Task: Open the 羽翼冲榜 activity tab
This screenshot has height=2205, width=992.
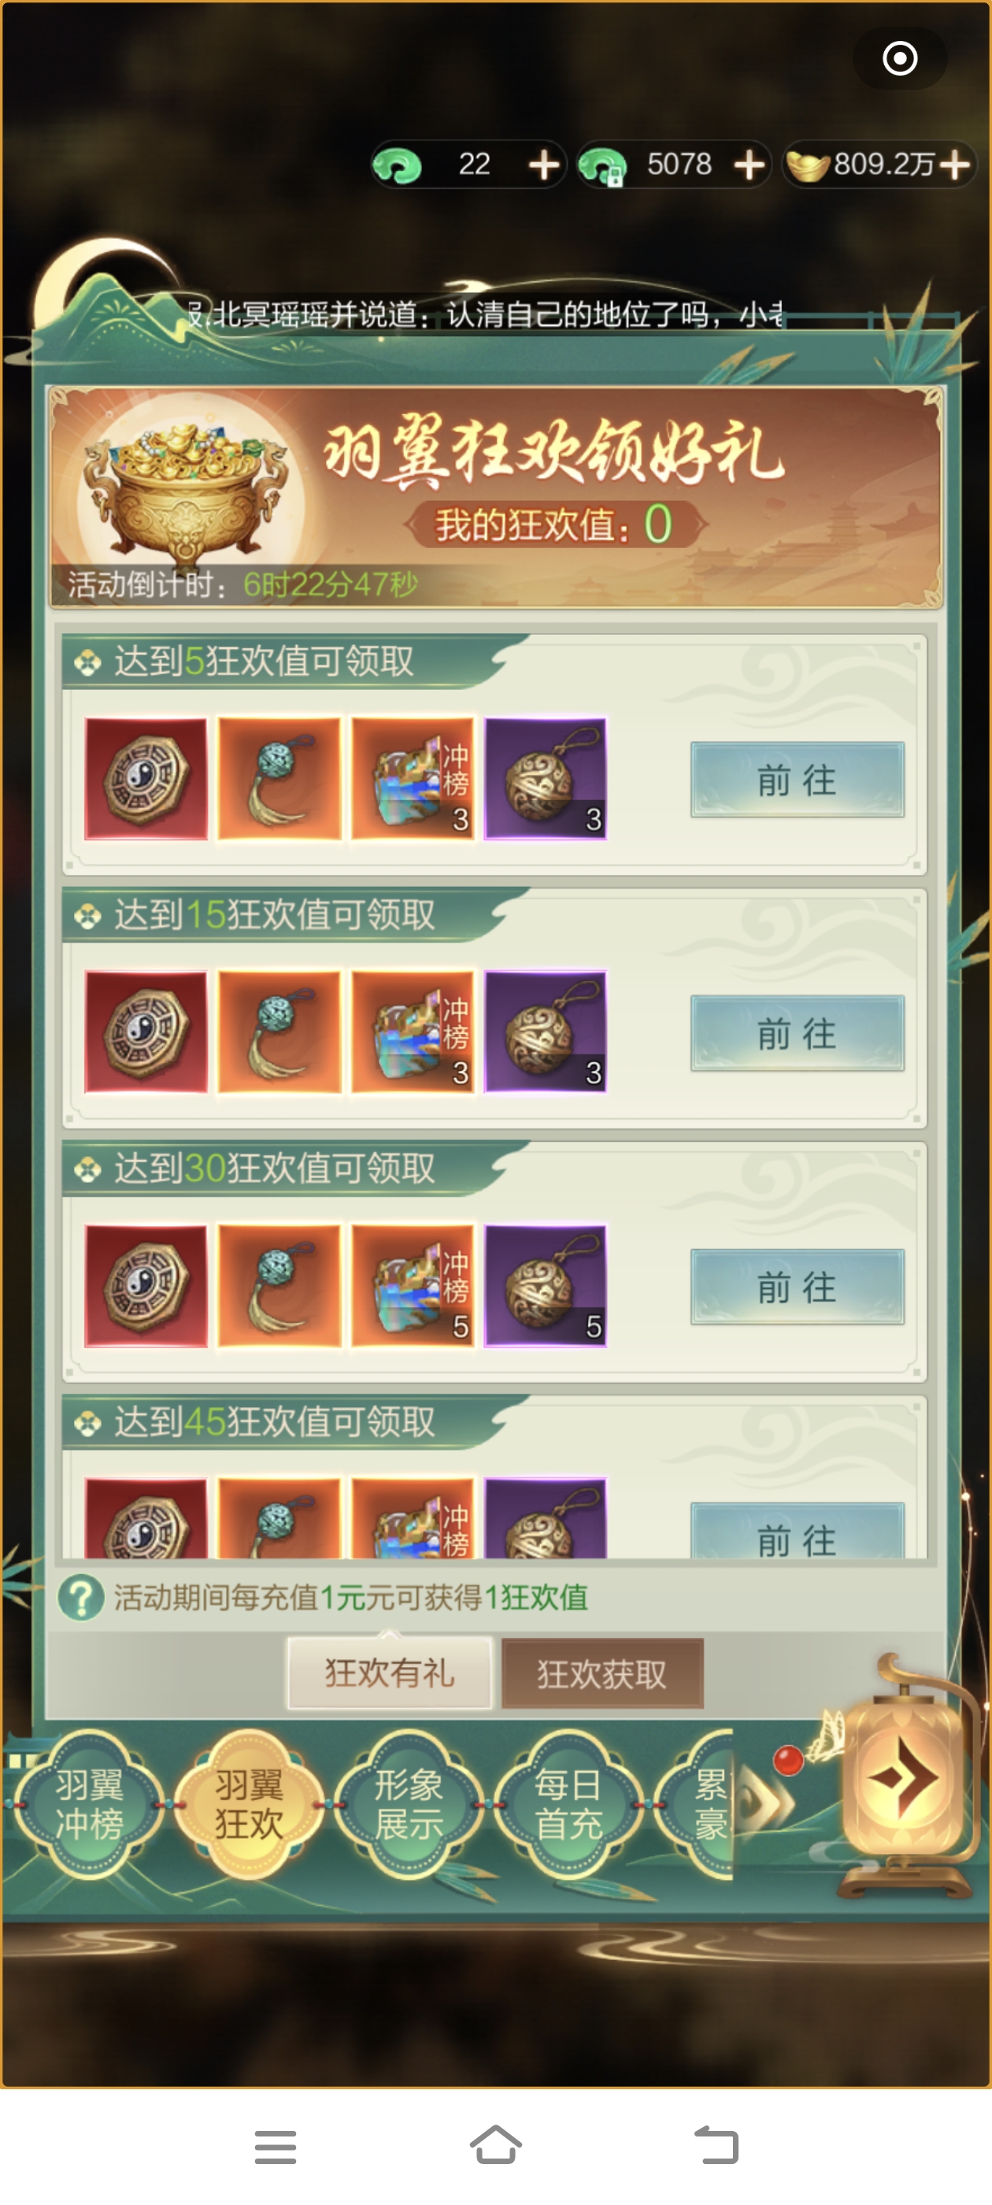Action: pyautogui.click(x=90, y=1803)
